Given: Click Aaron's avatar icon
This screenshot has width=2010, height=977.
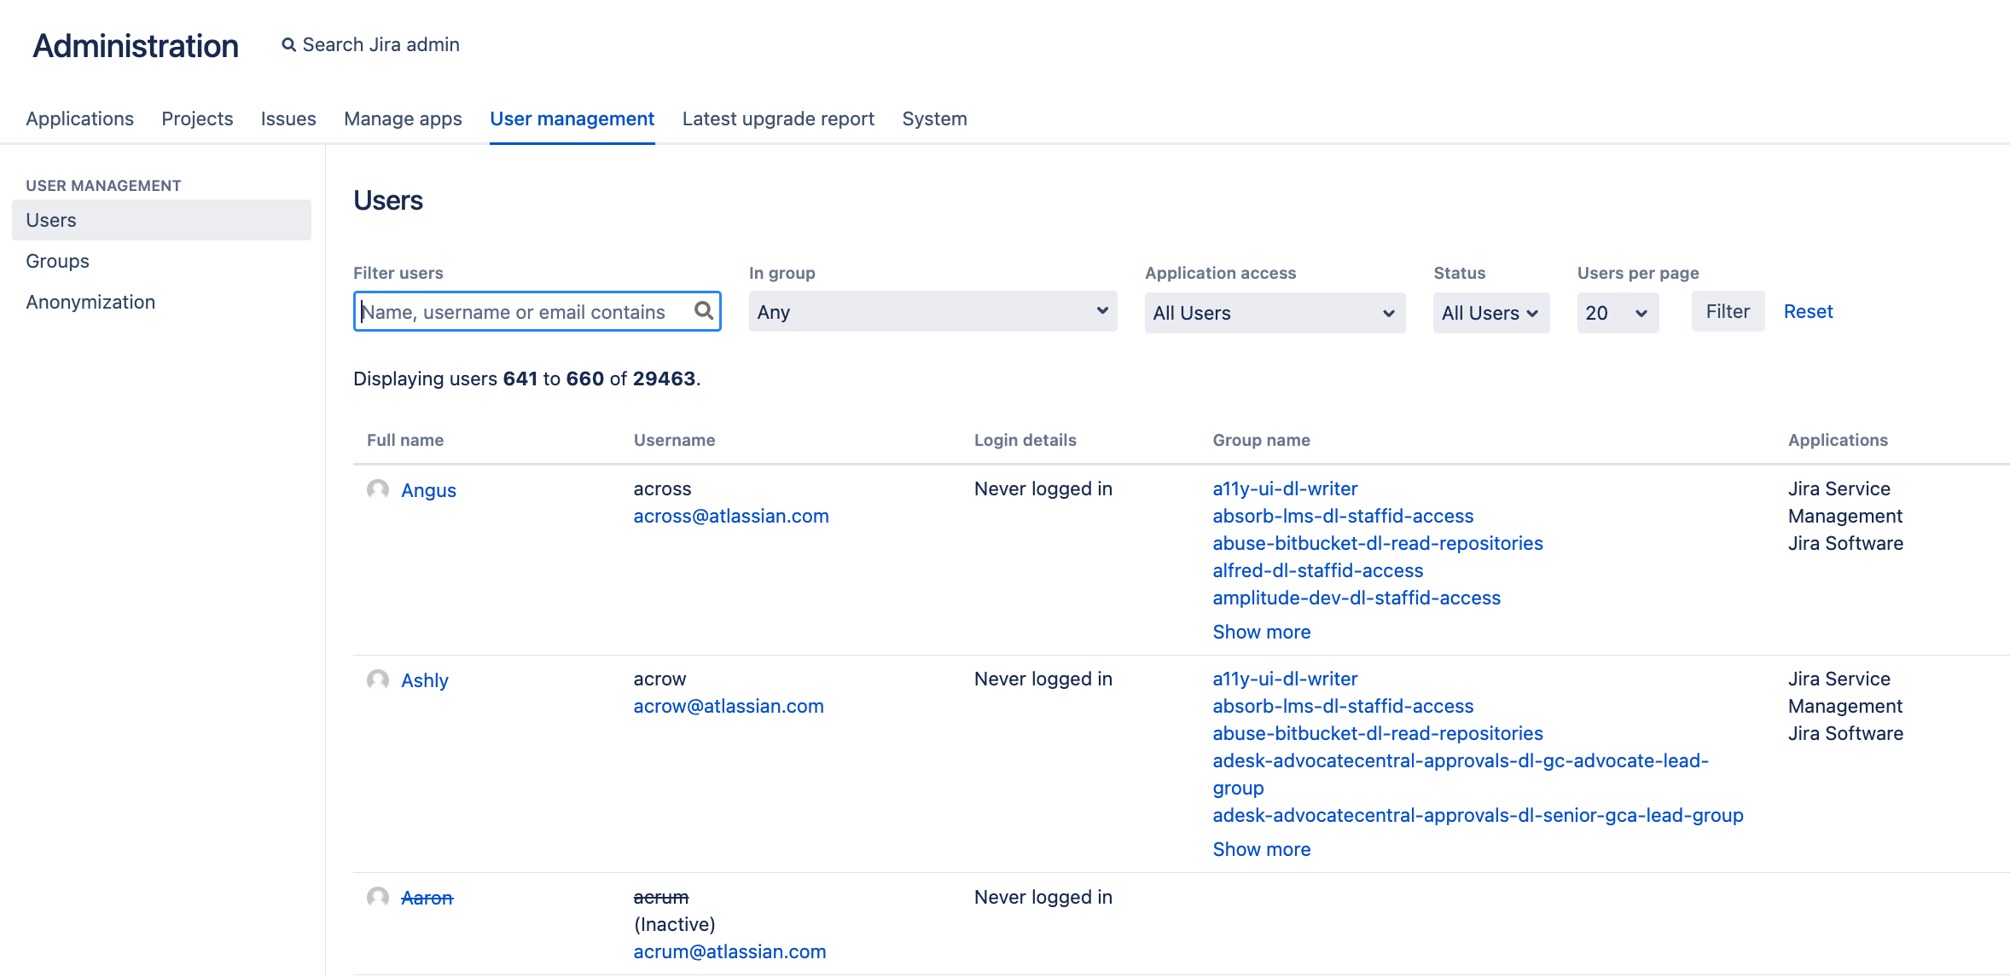Looking at the screenshot, I should click(378, 897).
